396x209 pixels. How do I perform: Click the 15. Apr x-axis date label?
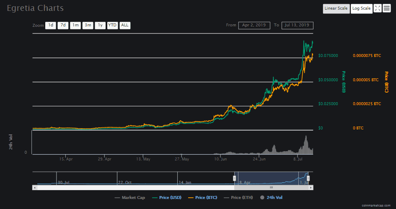pyautogui.click(x=66, y=159)
